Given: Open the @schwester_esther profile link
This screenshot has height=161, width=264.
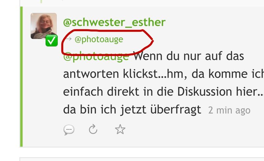Looking at the screenshot, I should pyautogui.click(x=114, y=22).
